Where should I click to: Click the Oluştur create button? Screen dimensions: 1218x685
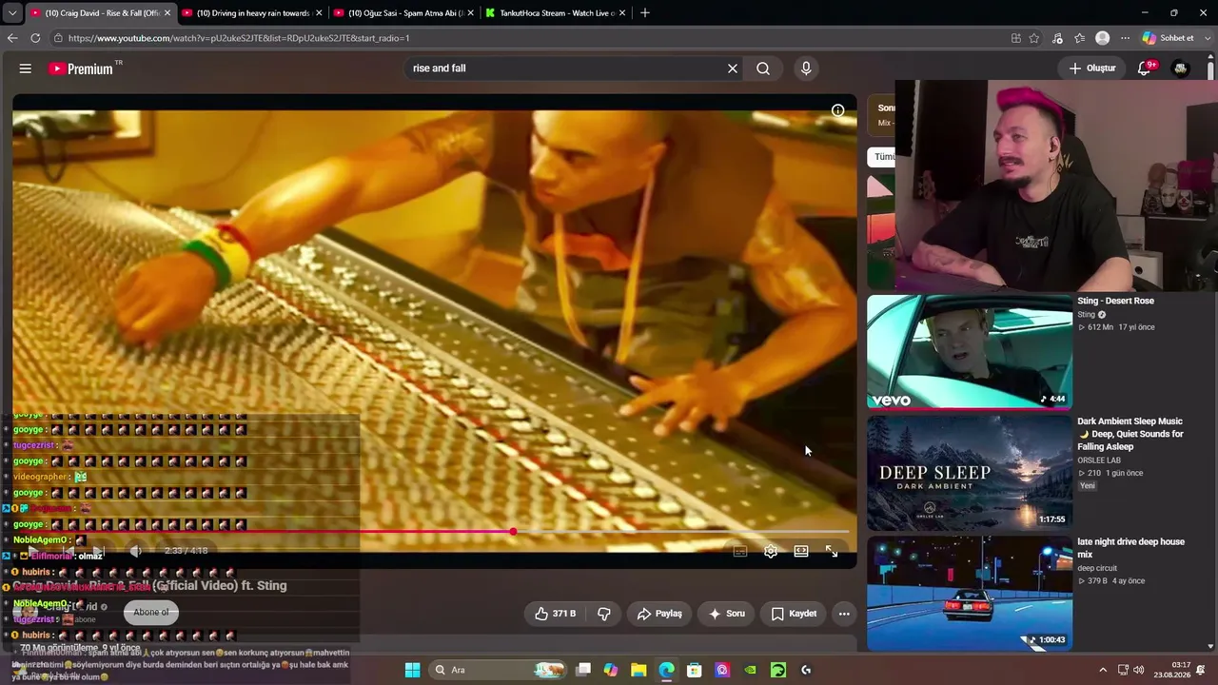point(1091,68)
